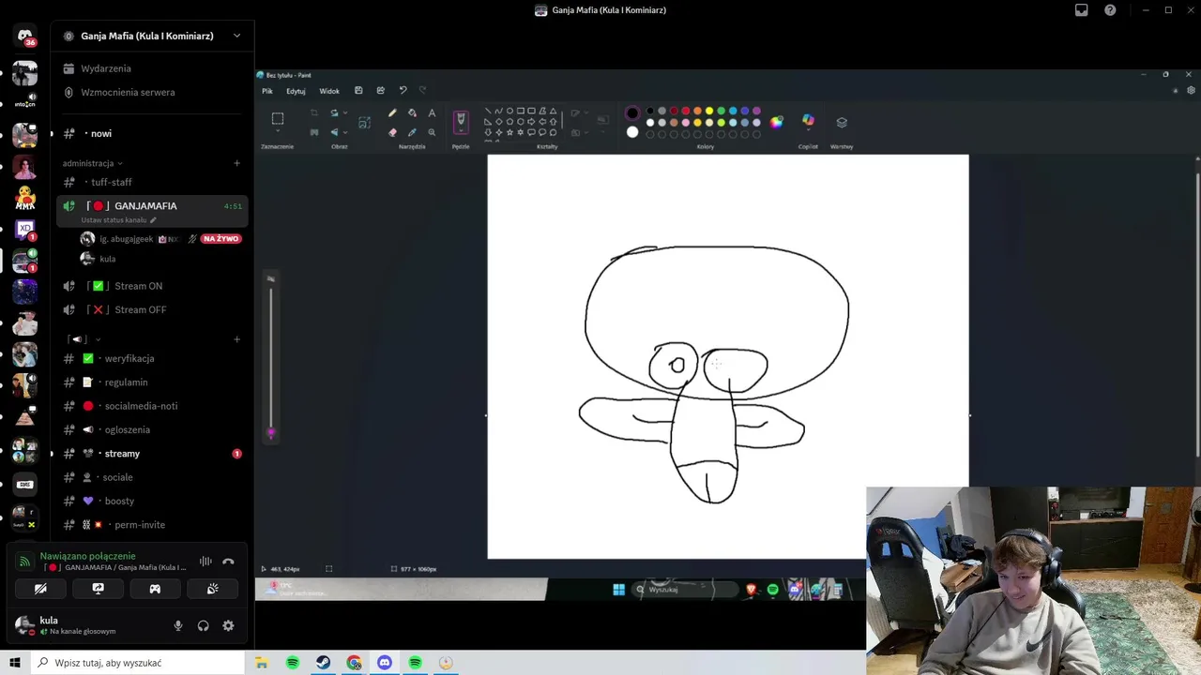1201x675 pixels.
Task: Select the Text tool in Paint
Action: pyautogui.click(x=432, y=113)
